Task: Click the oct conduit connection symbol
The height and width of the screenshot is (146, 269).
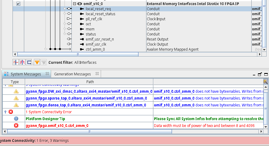Action: click(69, 24)
